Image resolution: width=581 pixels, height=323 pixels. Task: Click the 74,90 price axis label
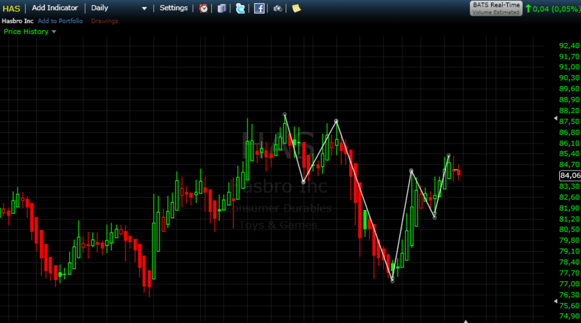569,316
